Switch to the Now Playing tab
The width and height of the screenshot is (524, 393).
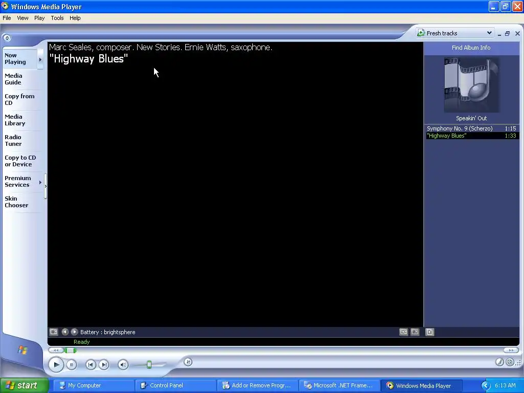click(x=20, y=59)
